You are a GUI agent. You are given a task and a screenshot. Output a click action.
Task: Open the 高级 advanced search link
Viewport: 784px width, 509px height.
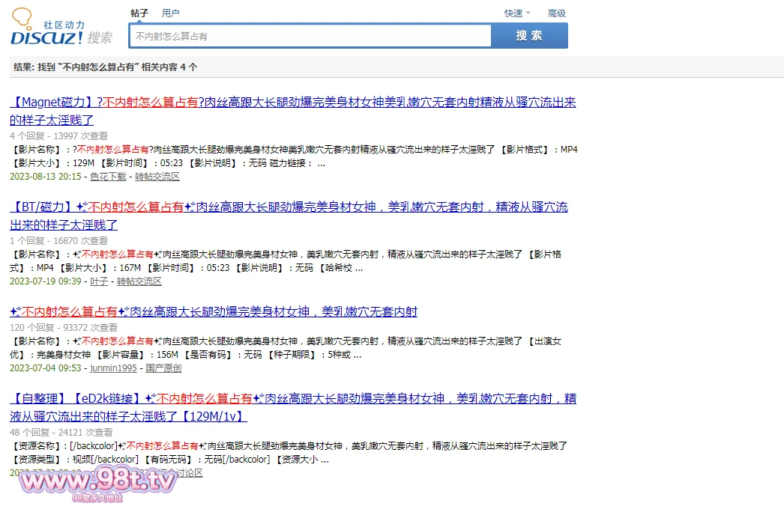click(557, 13)
